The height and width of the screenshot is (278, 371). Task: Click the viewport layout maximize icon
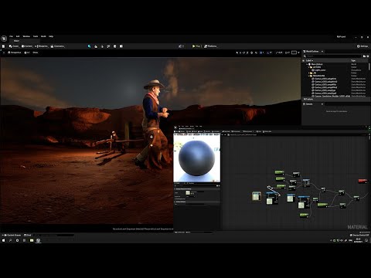294,53
